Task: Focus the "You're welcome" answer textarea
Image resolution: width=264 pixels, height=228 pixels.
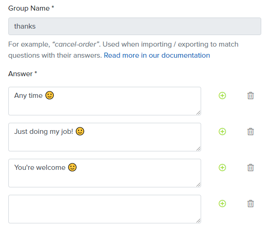Action: click(x=105, y=173)
